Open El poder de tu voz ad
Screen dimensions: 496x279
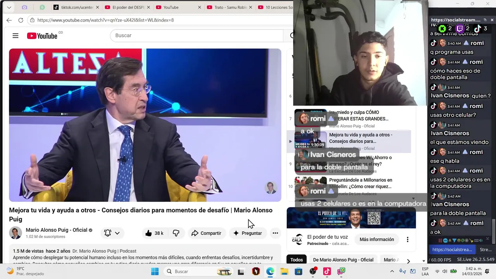[x=327, y=237]
